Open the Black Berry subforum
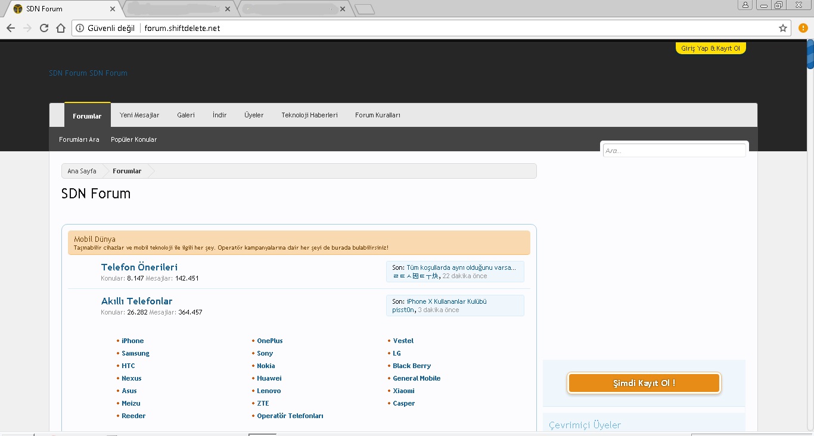Image resolution: width=814 pixels, height=436 pixels. pyautogui.click(x=412, y=366)
